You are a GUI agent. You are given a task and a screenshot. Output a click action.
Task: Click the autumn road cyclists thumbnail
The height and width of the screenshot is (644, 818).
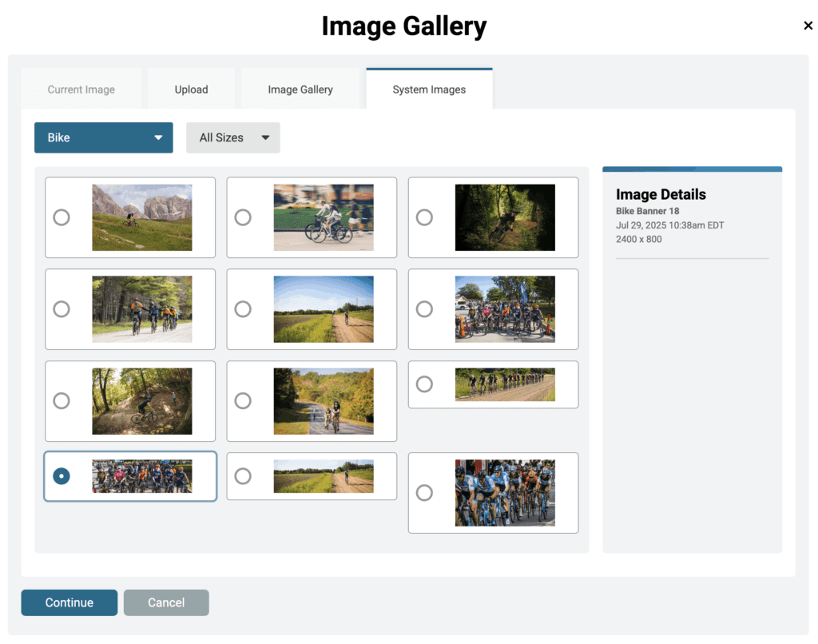point(324,401)
